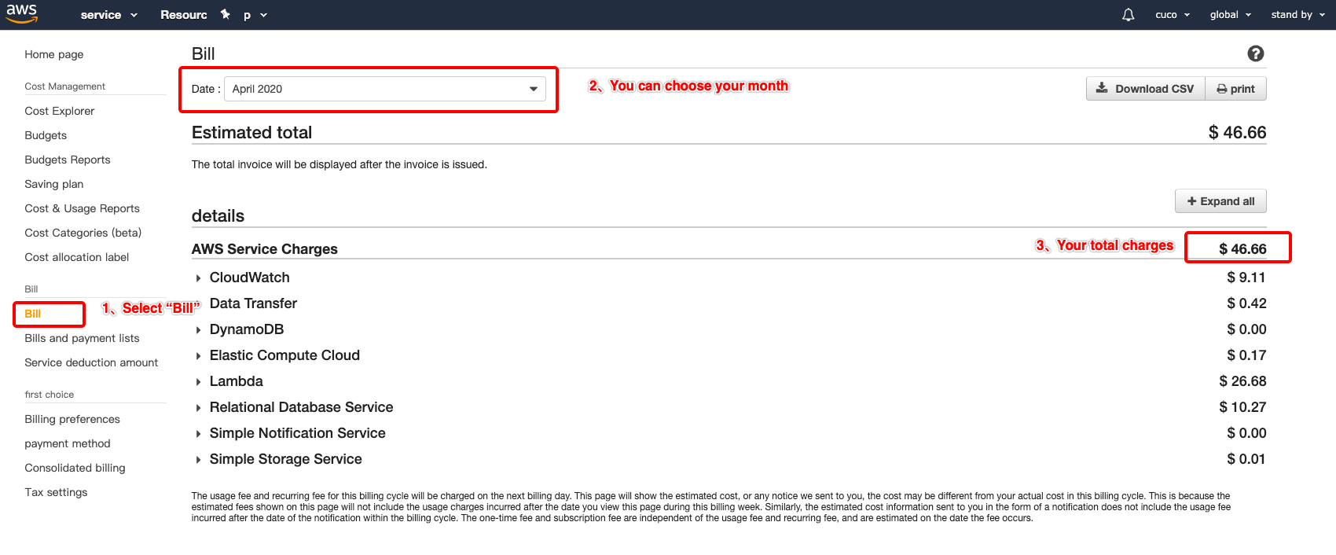The height and width of the screenshot is (555, 1336).
Task: Click the CloudWatch amount $ 9.11
Action: pos(1246,277)
